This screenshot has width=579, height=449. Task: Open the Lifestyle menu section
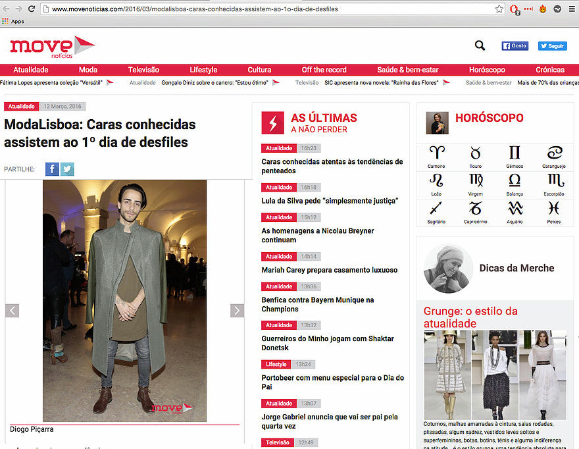pos(203,70)
